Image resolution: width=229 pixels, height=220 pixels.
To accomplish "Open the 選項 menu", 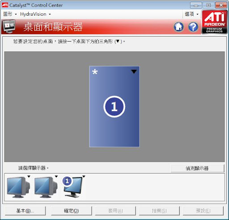I will click(191, 14).
